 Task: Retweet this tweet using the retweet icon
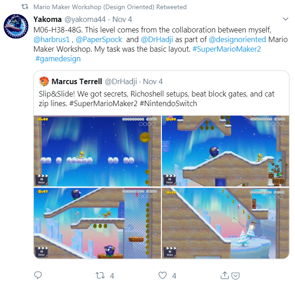tap(100, 275)
